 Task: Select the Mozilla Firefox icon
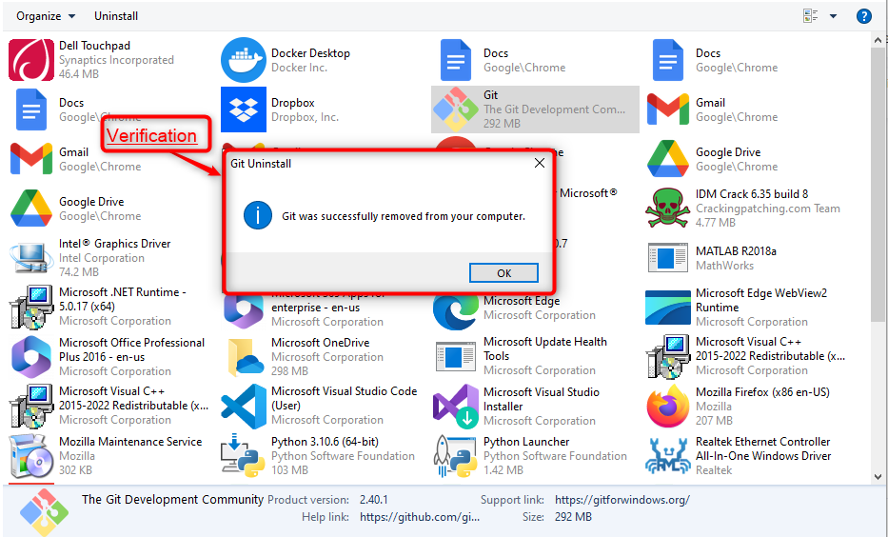tap(667, 407)
